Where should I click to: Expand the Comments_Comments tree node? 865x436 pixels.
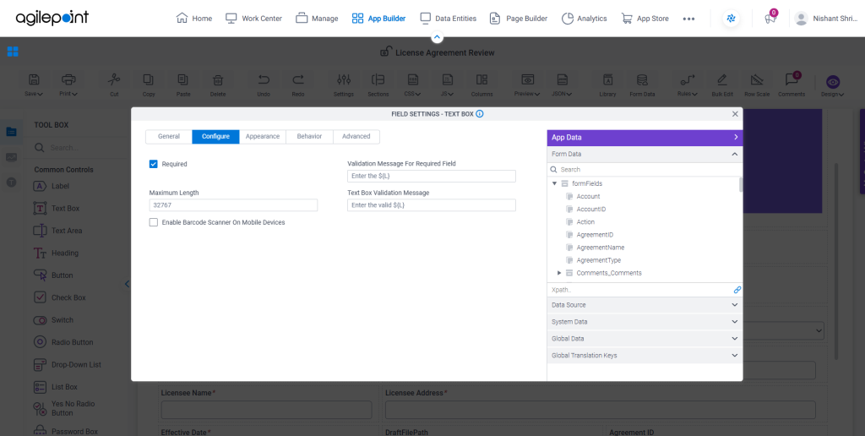point(559,273)
